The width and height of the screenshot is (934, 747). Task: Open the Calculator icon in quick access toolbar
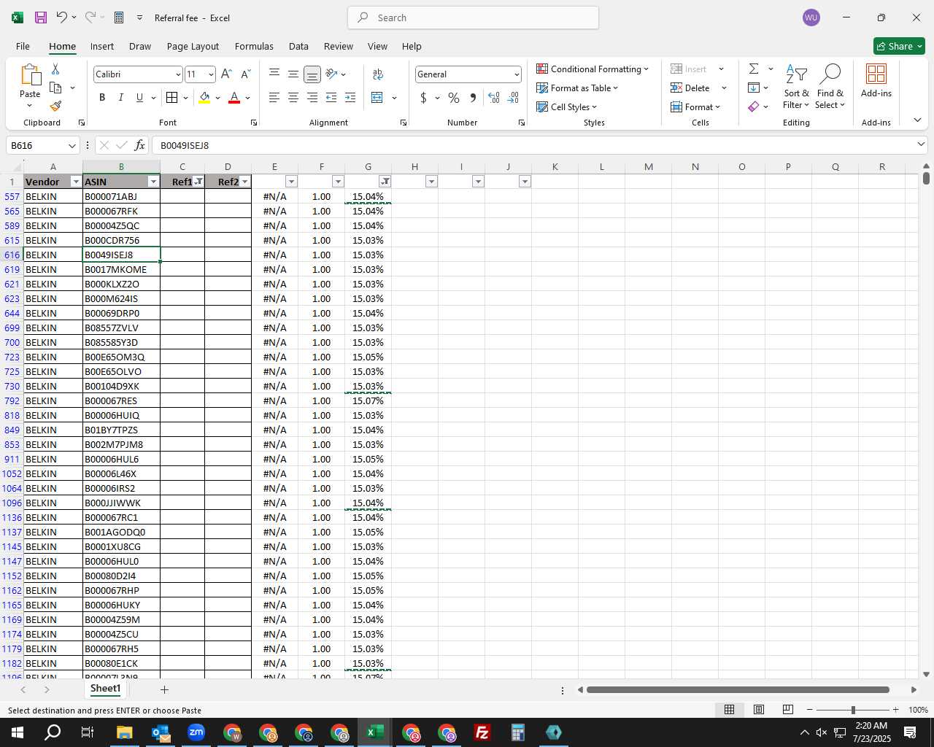[119, 18]
